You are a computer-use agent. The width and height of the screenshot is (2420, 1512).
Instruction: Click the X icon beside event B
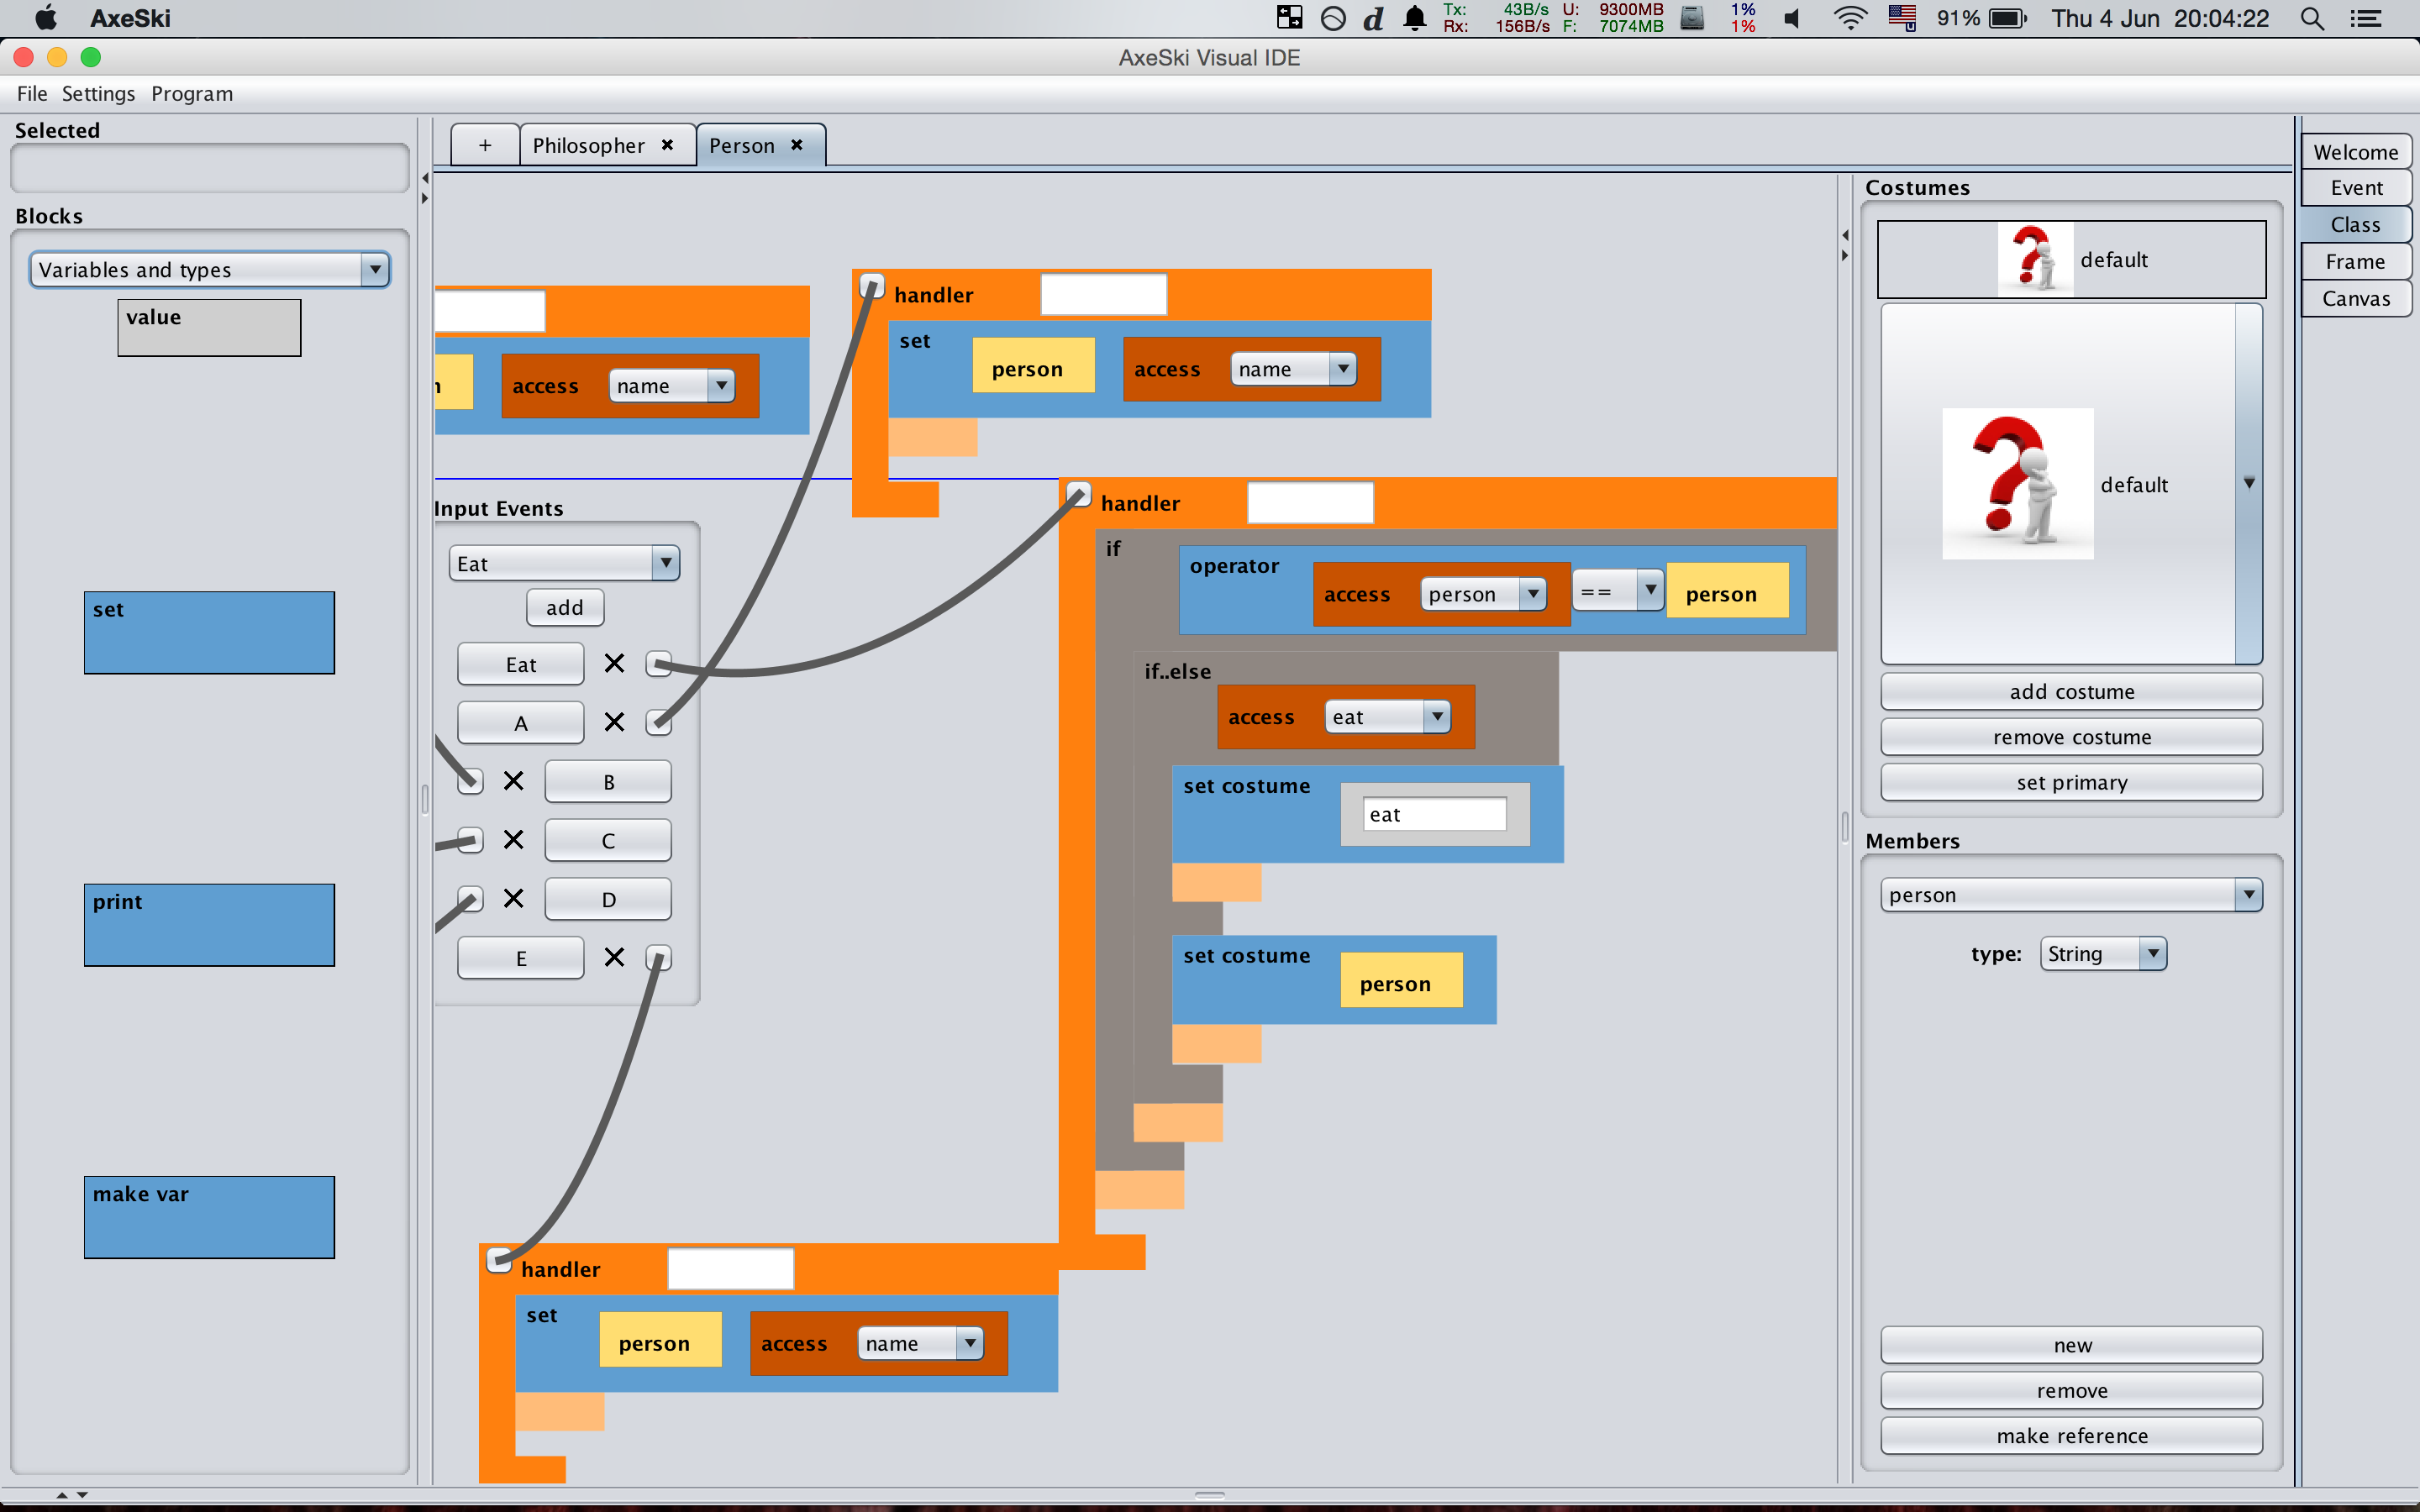(x=513, y=781)
